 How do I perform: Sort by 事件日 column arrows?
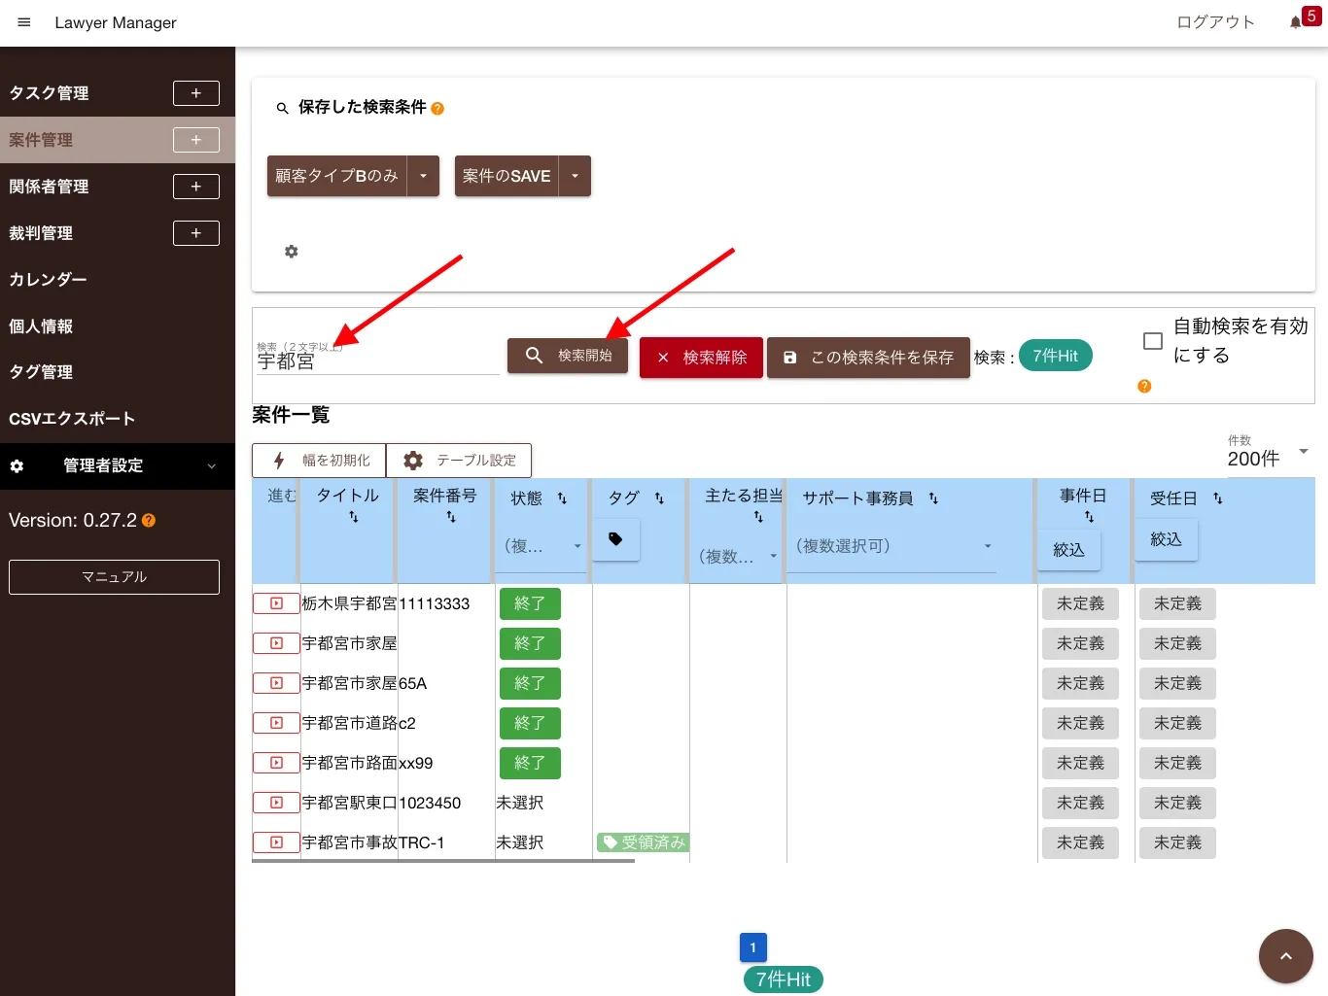tap(1089, 518)
